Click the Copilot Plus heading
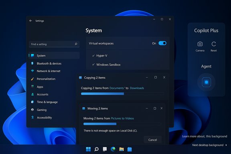The image size is (231, 154). pos(206,30)
